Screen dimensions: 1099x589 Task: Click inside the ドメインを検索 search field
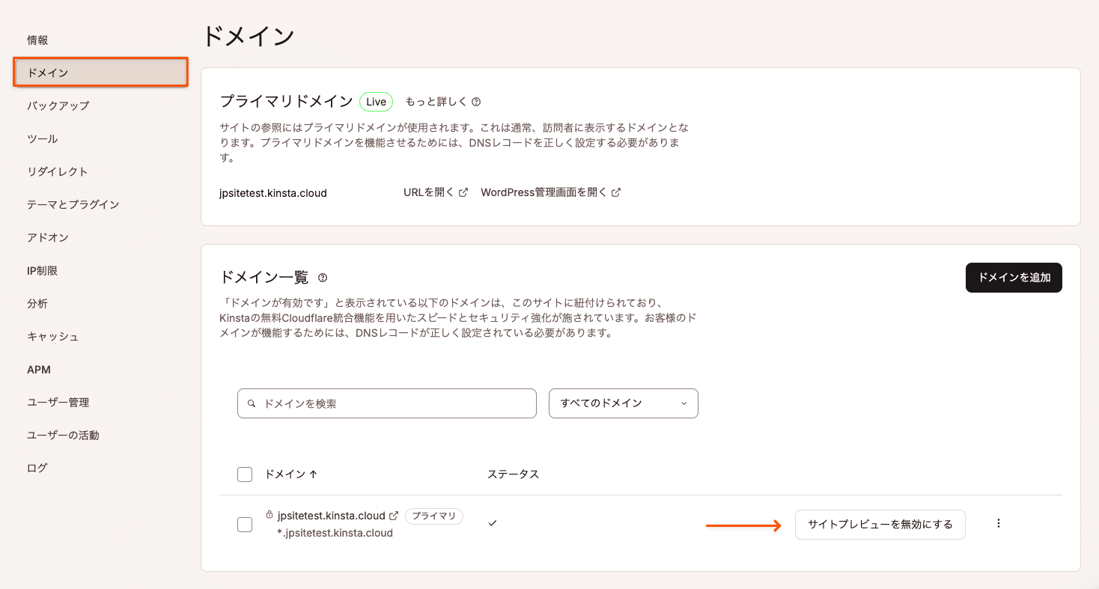(374, 403)
